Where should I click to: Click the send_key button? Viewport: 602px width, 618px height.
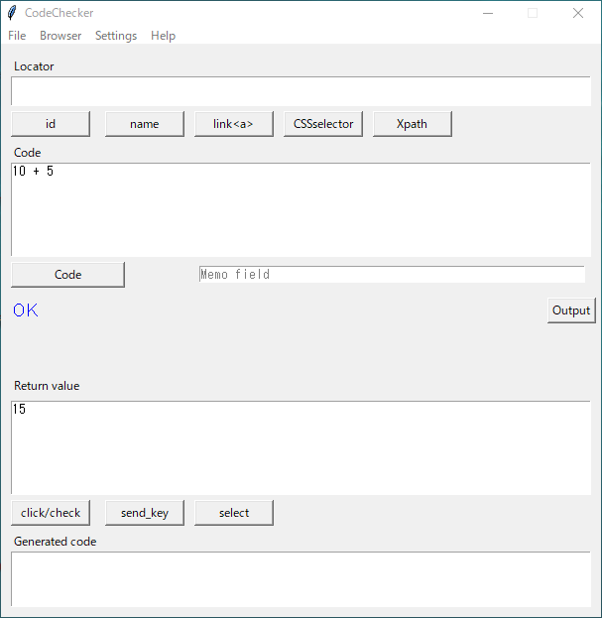point(145,513)
